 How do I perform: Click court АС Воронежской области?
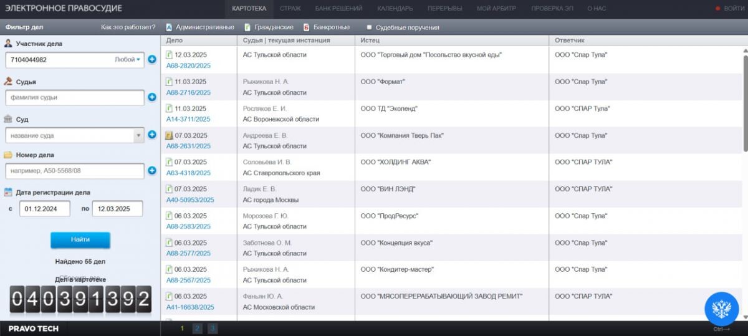pos(281,119)
